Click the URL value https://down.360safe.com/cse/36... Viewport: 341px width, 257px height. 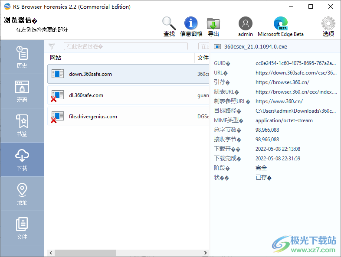pos(296,73)
